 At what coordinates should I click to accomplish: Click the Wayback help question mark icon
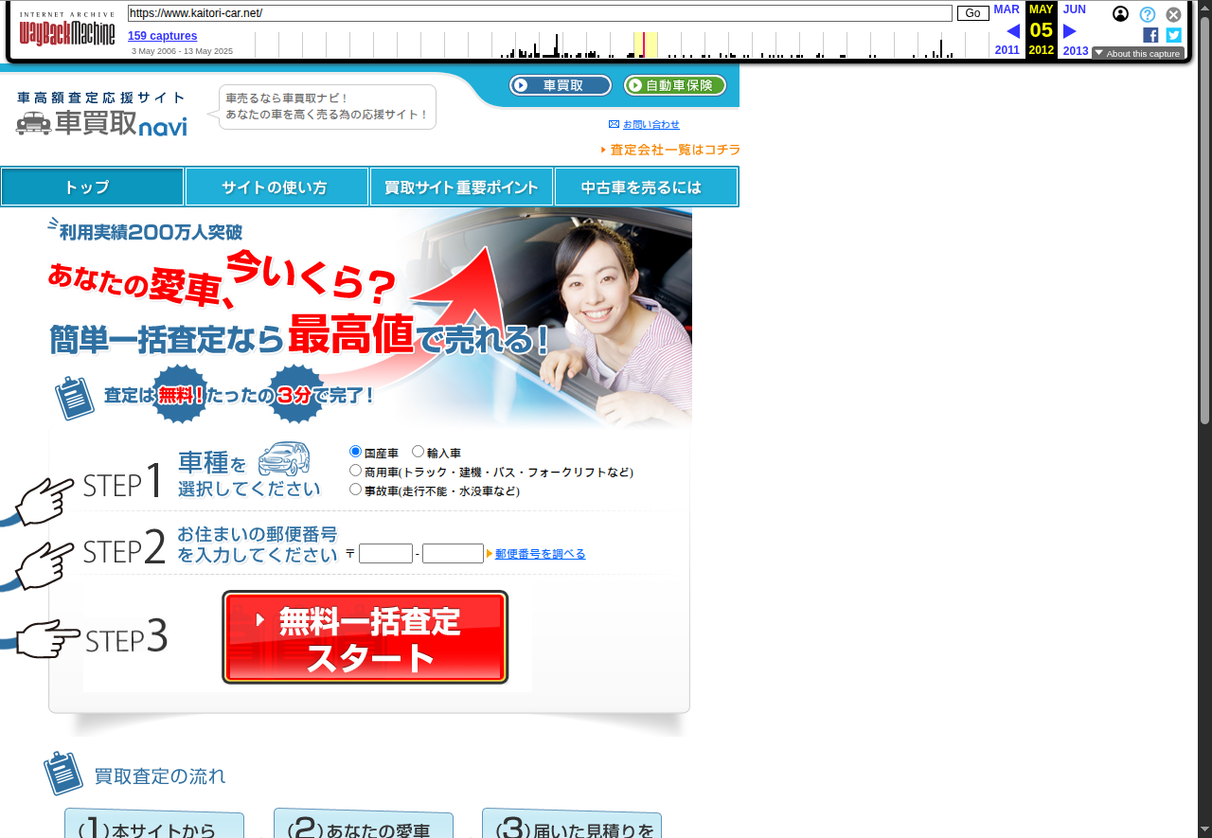[x=1147, y=14]
